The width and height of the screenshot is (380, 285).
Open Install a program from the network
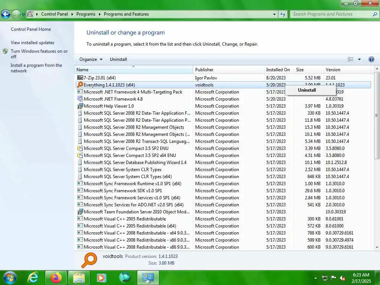[36, 68]
